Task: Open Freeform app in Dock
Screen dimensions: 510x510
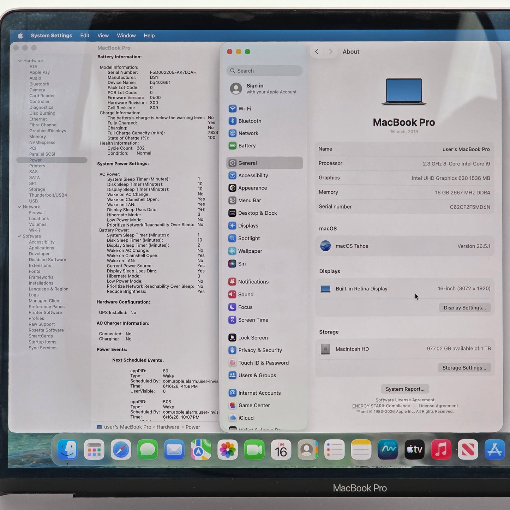Action: pos(388,450)
